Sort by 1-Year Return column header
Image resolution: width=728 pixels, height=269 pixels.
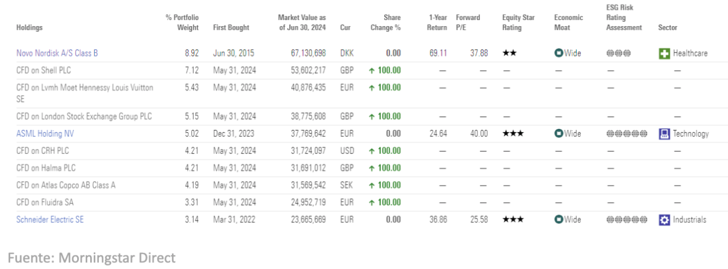[437, 23]
